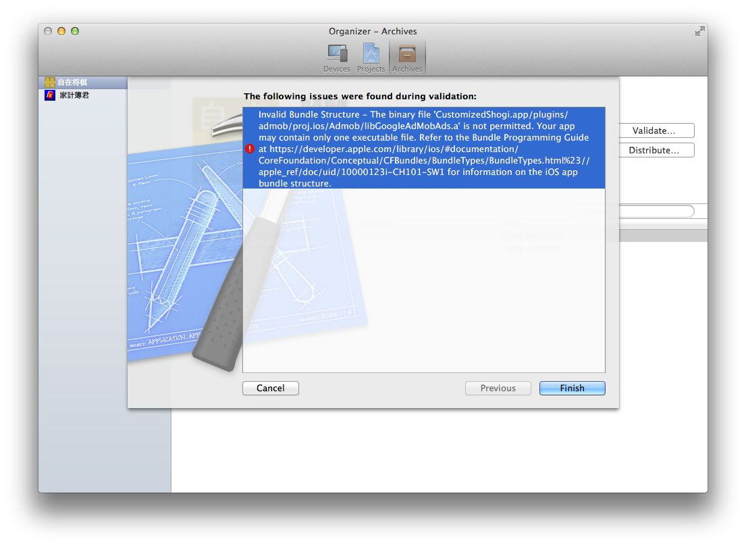746x546 pixels.
Task: Click the red validation error icon
Action: tap(250, 148)
